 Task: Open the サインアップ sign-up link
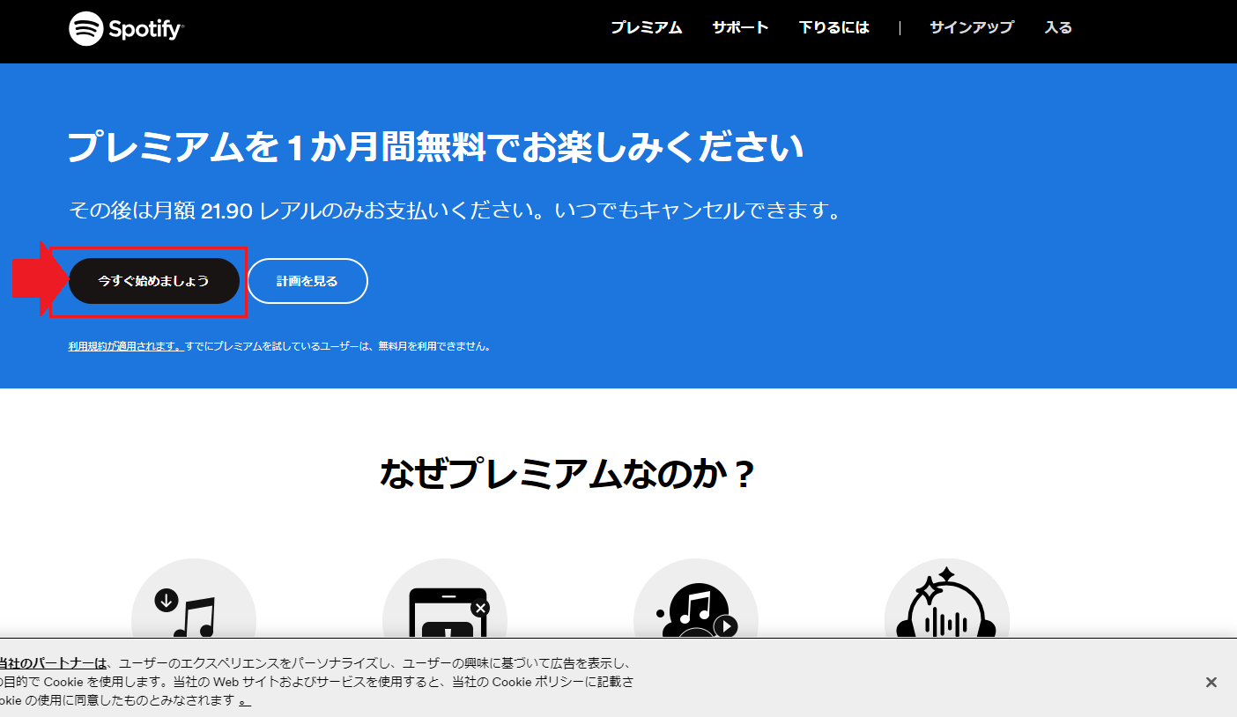971,27
